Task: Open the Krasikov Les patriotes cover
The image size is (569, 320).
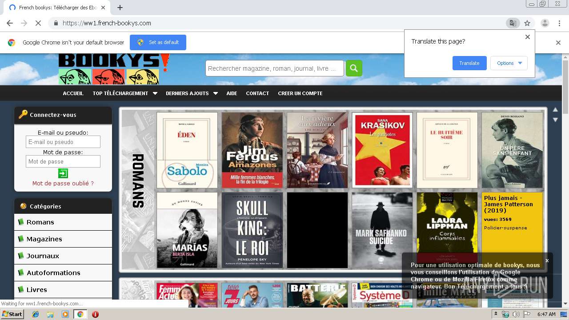Action: pos(382,150)
